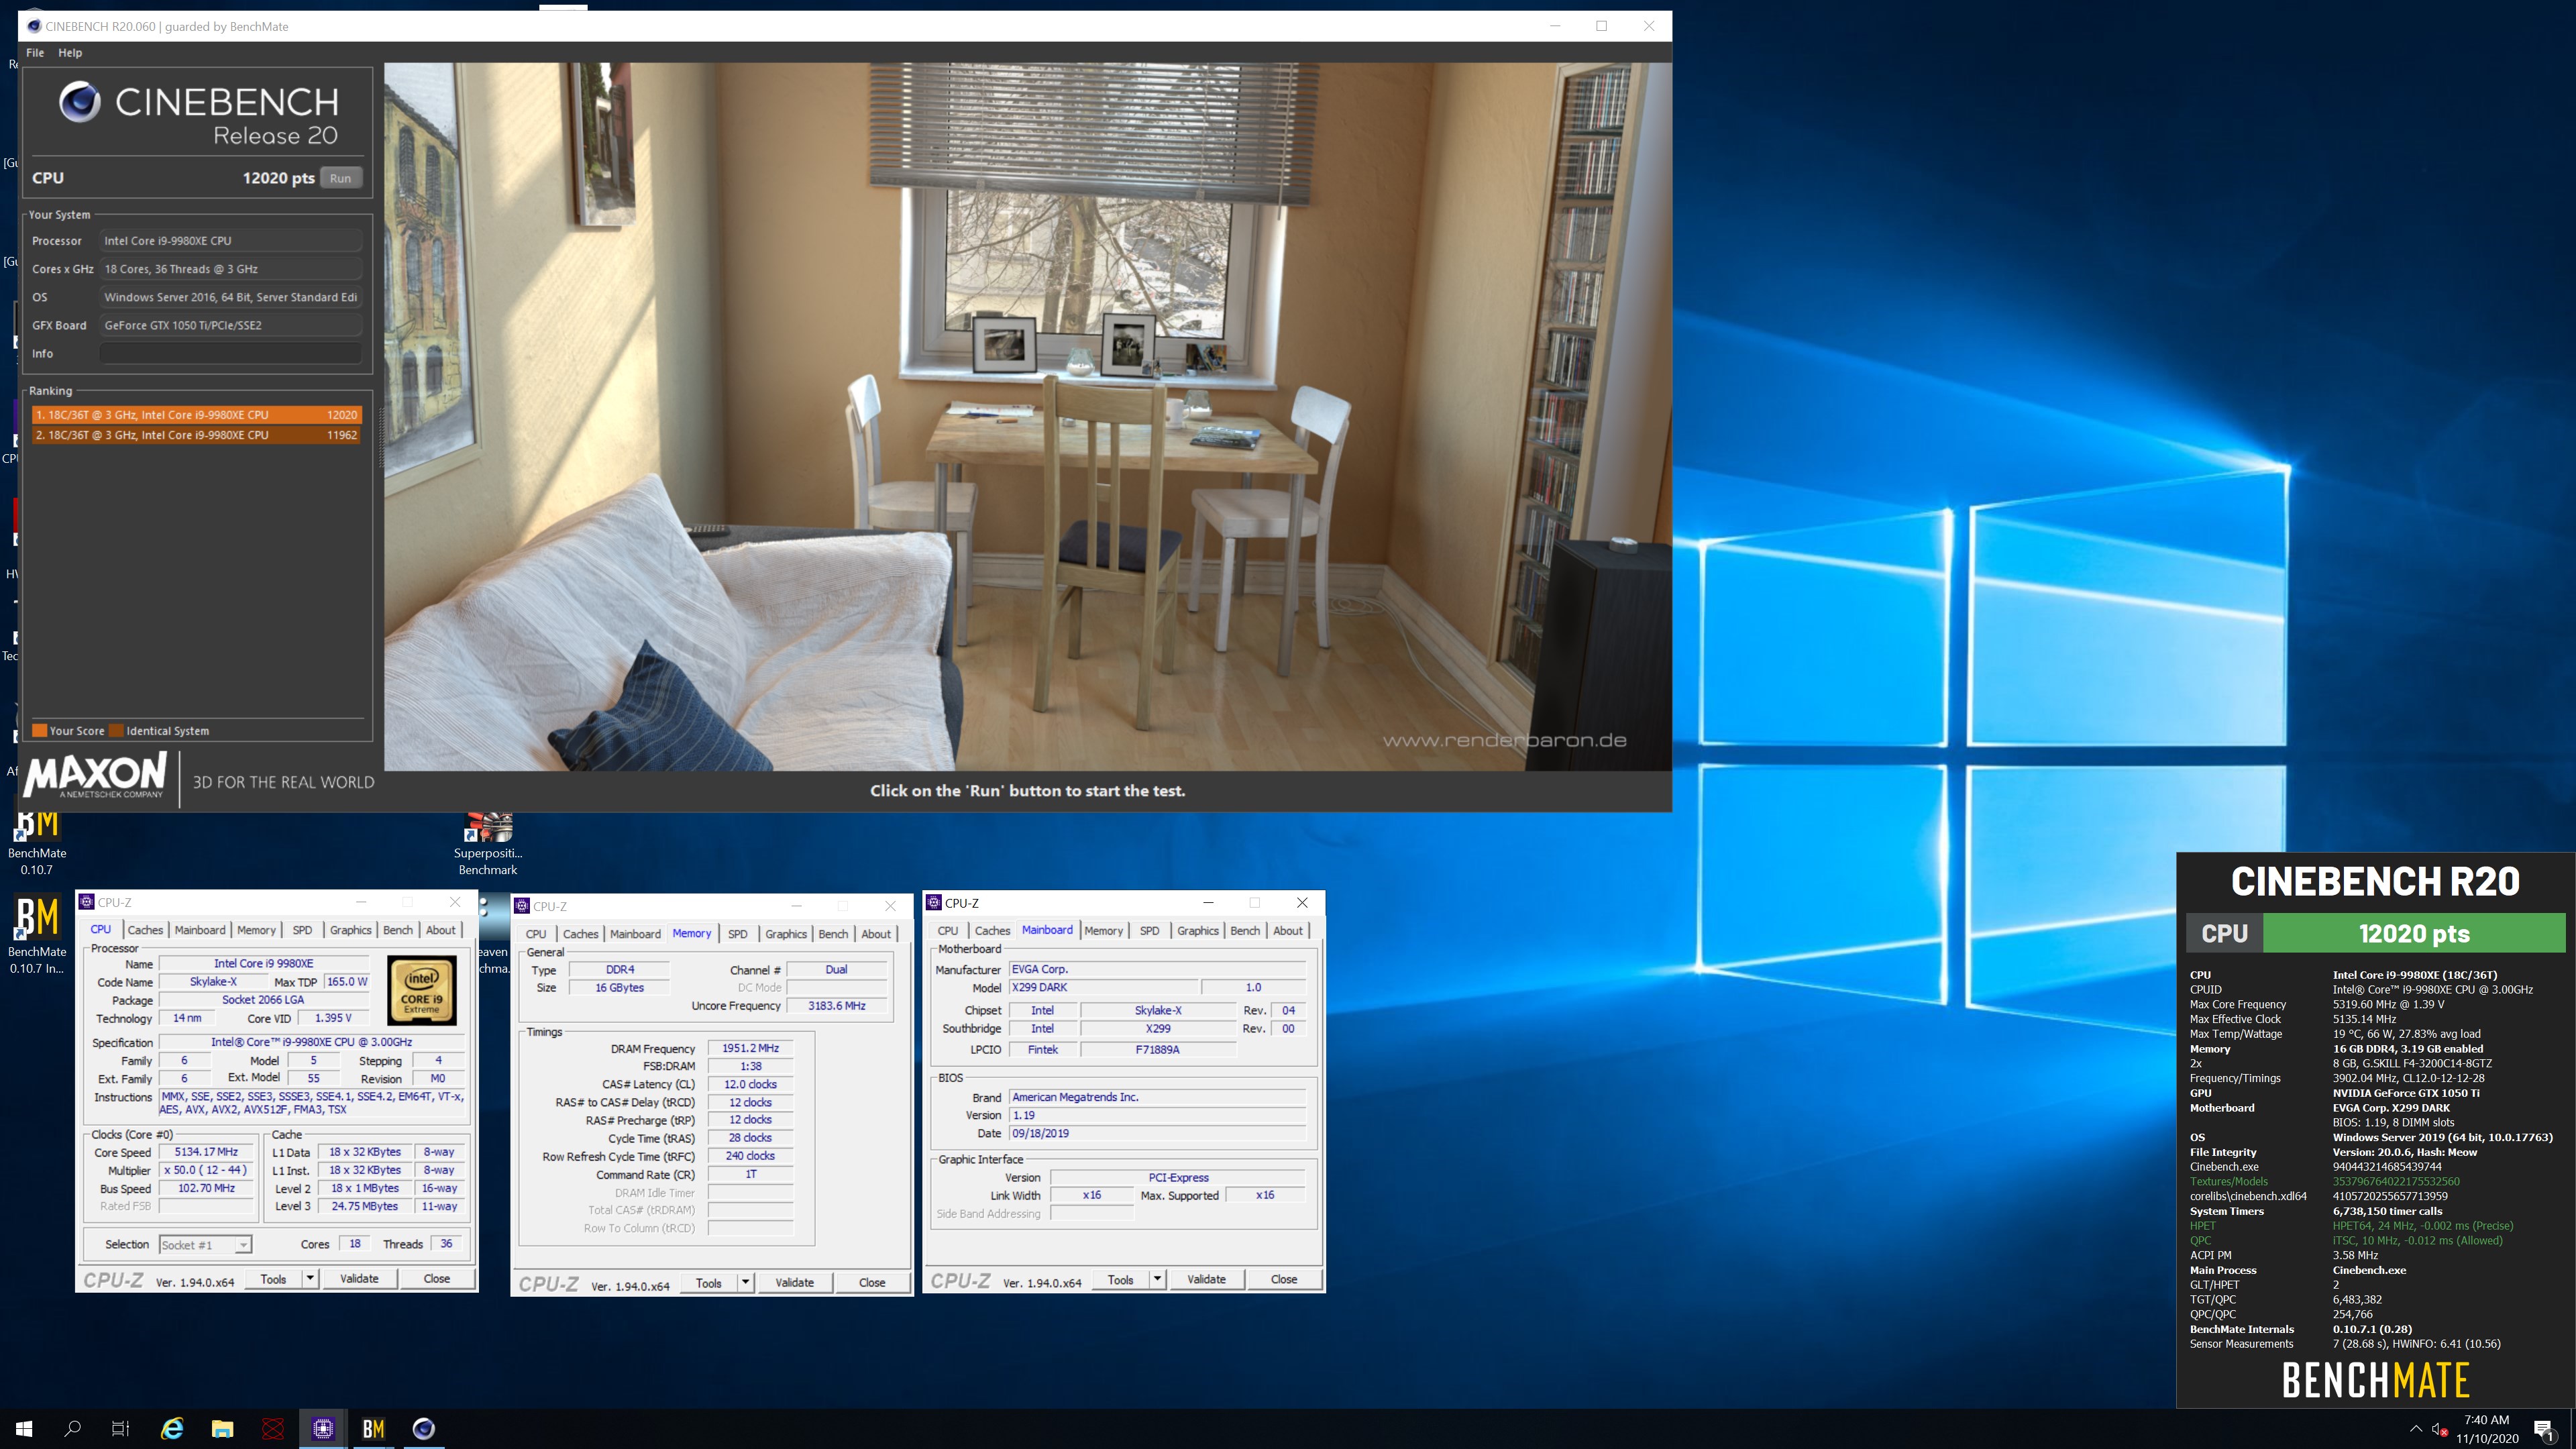Click the Uncore Frequency 3183.6 MHz value
This screenshot has width=2576, height=1449.
click(837, 1006)
